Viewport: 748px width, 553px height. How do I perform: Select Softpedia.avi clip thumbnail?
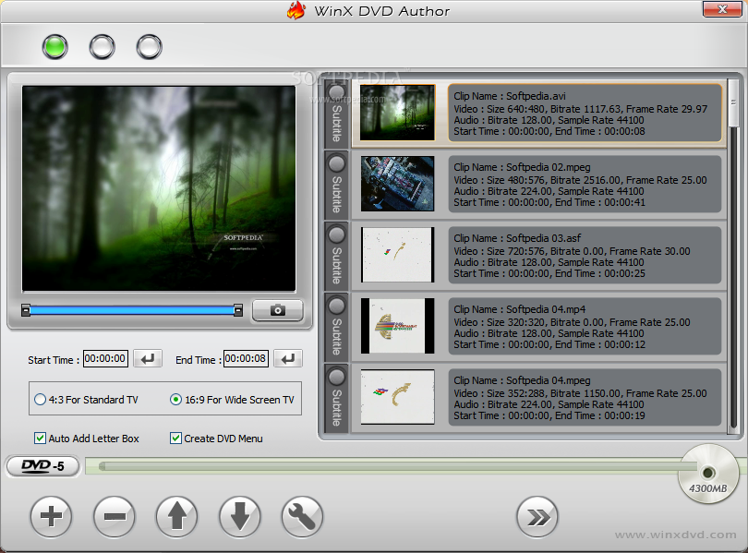pos(397,113)
